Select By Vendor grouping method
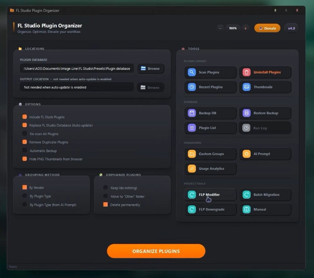314x278 pixels. pos(25,187)
